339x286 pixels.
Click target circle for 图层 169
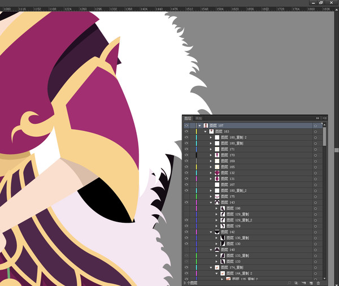(x=315, y=161)
